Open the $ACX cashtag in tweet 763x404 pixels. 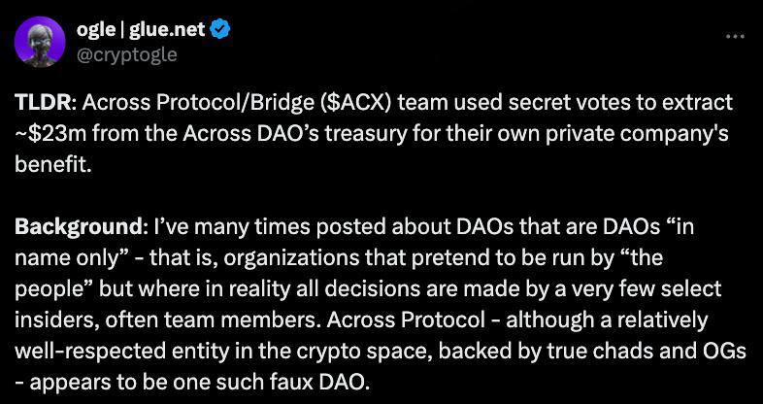(353, 103)
